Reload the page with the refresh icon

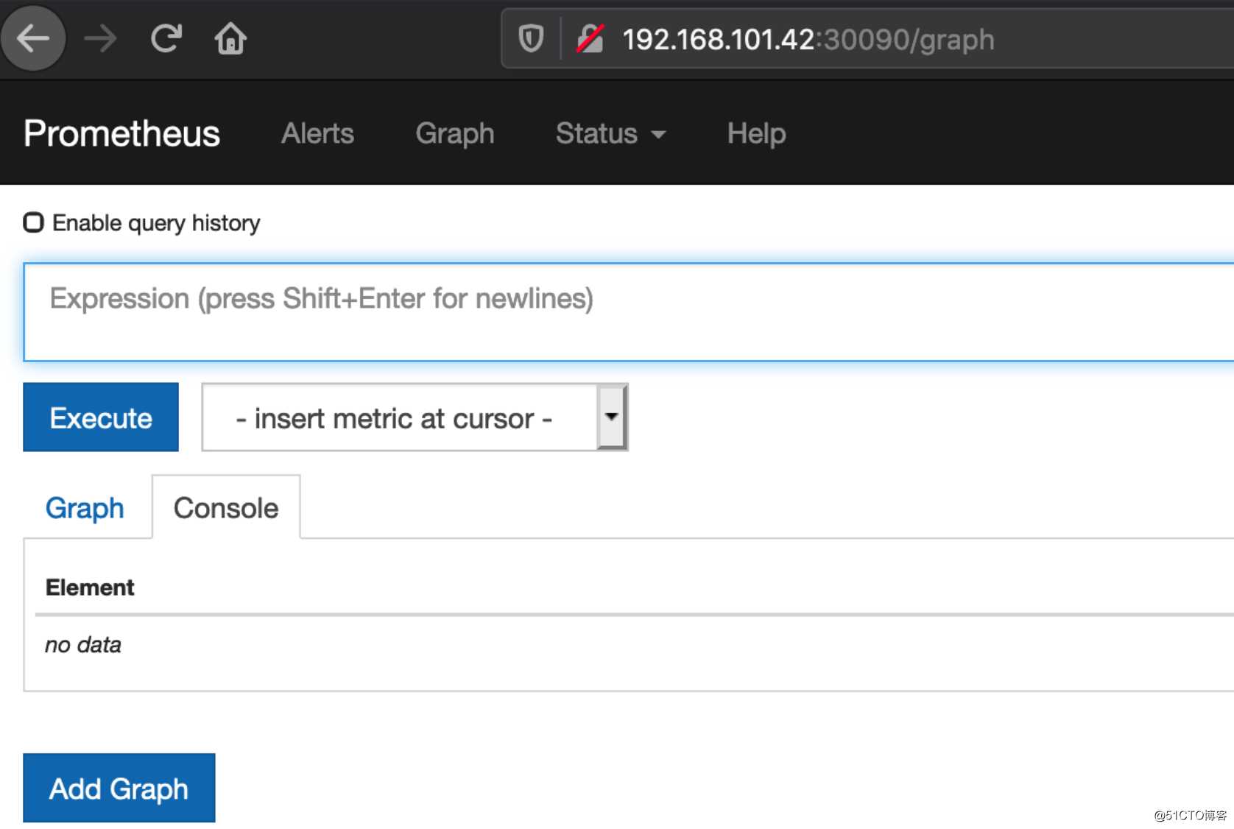[166, 38]
